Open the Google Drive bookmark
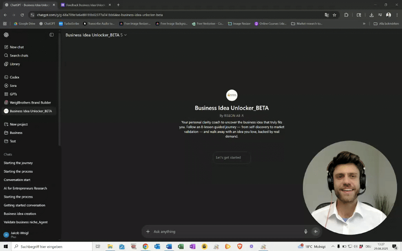 (25, 24)
